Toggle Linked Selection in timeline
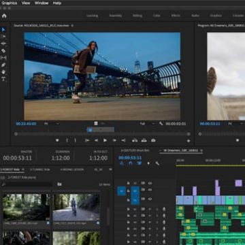 (140, 163)
